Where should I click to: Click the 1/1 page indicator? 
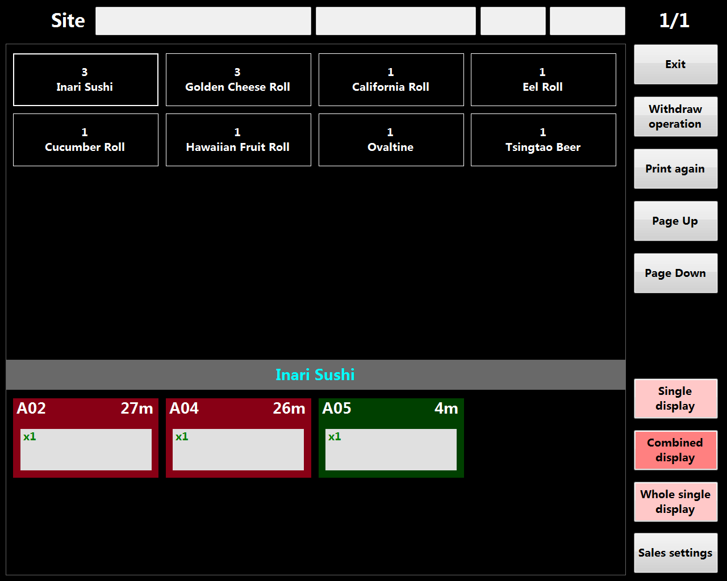point(674,20)
